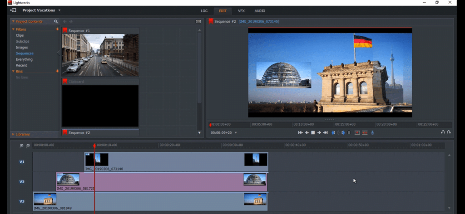This screenshot has width=465, height=214.
Task: Open the timecode dropdown arrow
Action: (x=236, y=133)
